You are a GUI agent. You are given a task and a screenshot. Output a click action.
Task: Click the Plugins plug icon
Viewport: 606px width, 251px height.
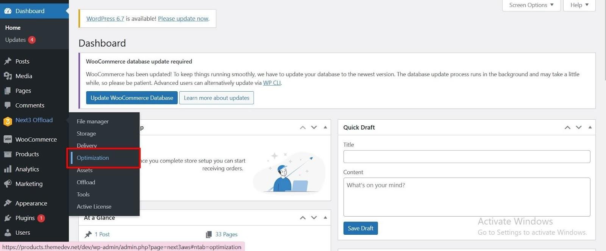click(x=8, y=218)
